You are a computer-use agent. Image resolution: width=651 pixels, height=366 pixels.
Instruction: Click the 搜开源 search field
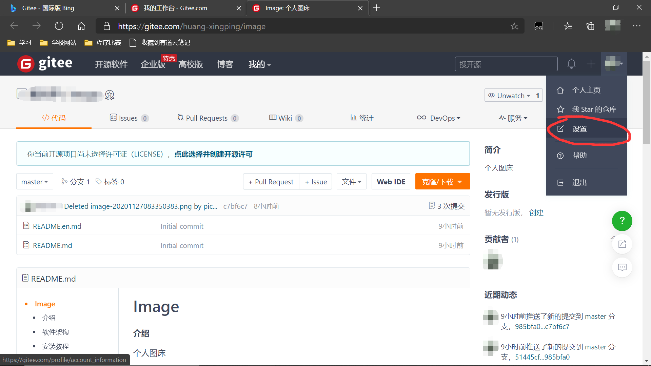506,64
